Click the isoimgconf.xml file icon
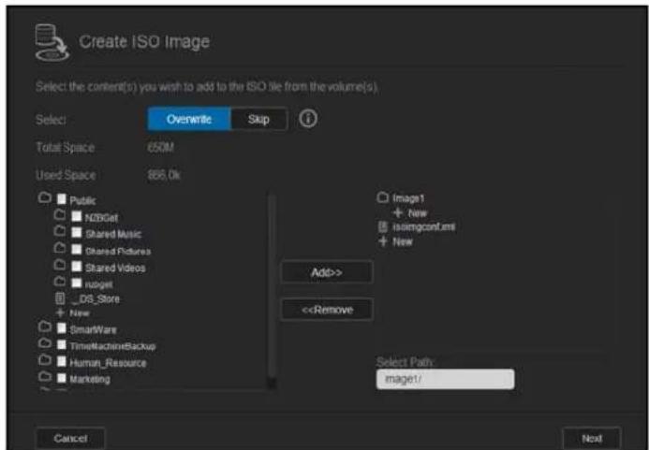 (382, 226)
